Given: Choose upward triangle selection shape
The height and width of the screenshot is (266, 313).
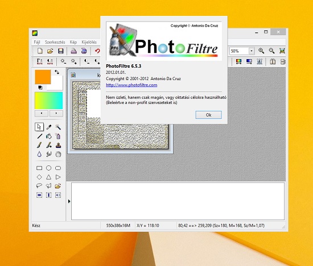Looking at the screenshot, I should tap(49, 177).
